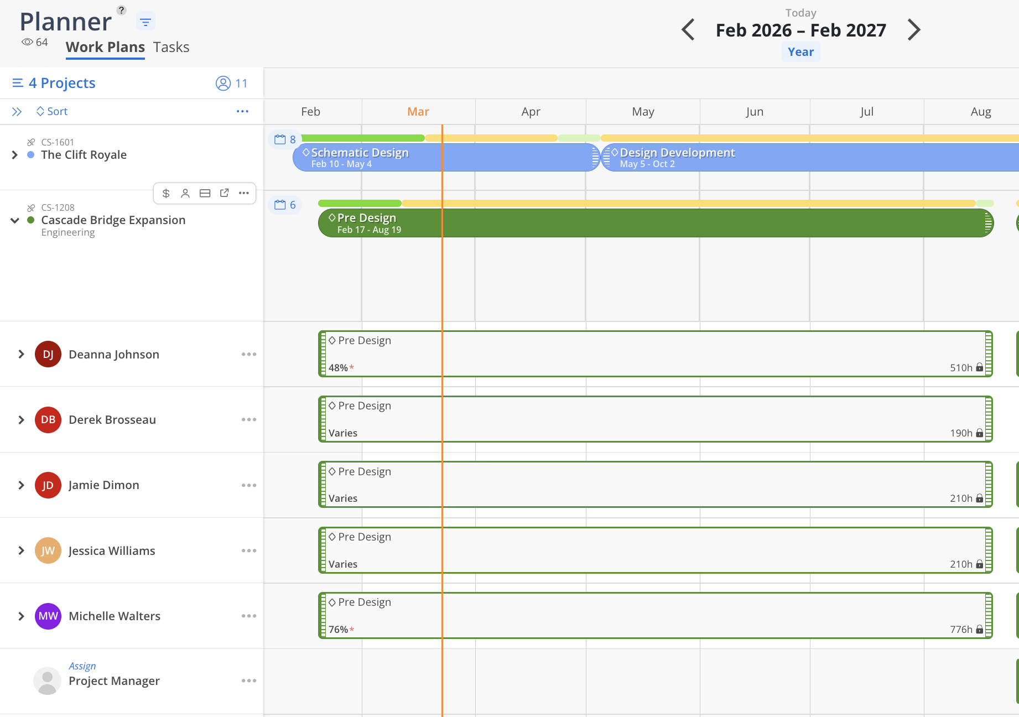Click the green progress bar above Pre Design

pos(360,203)
